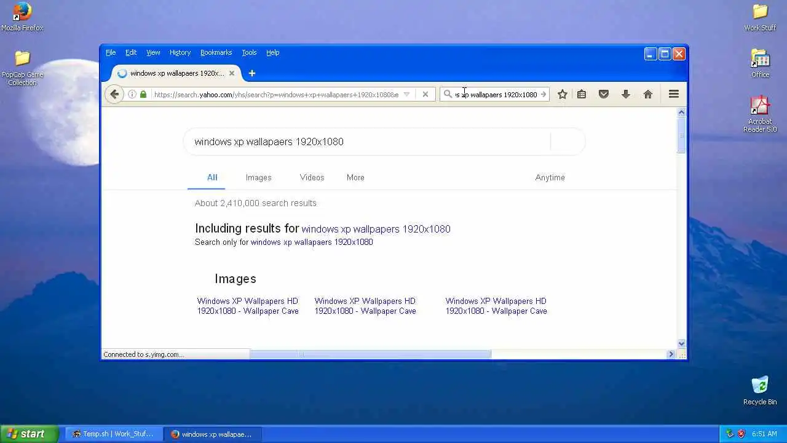
Task: Switch to Videos results tab
Action: 312,177
